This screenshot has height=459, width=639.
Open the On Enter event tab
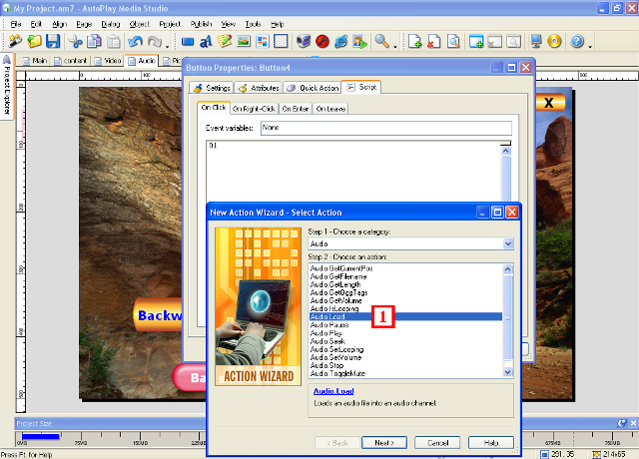tap(295, 109)
